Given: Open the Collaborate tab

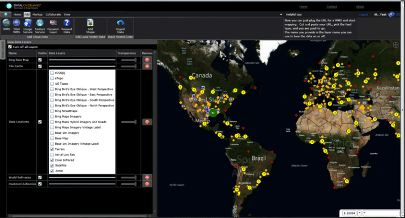Looking at the screenshot, I should 53,15.
